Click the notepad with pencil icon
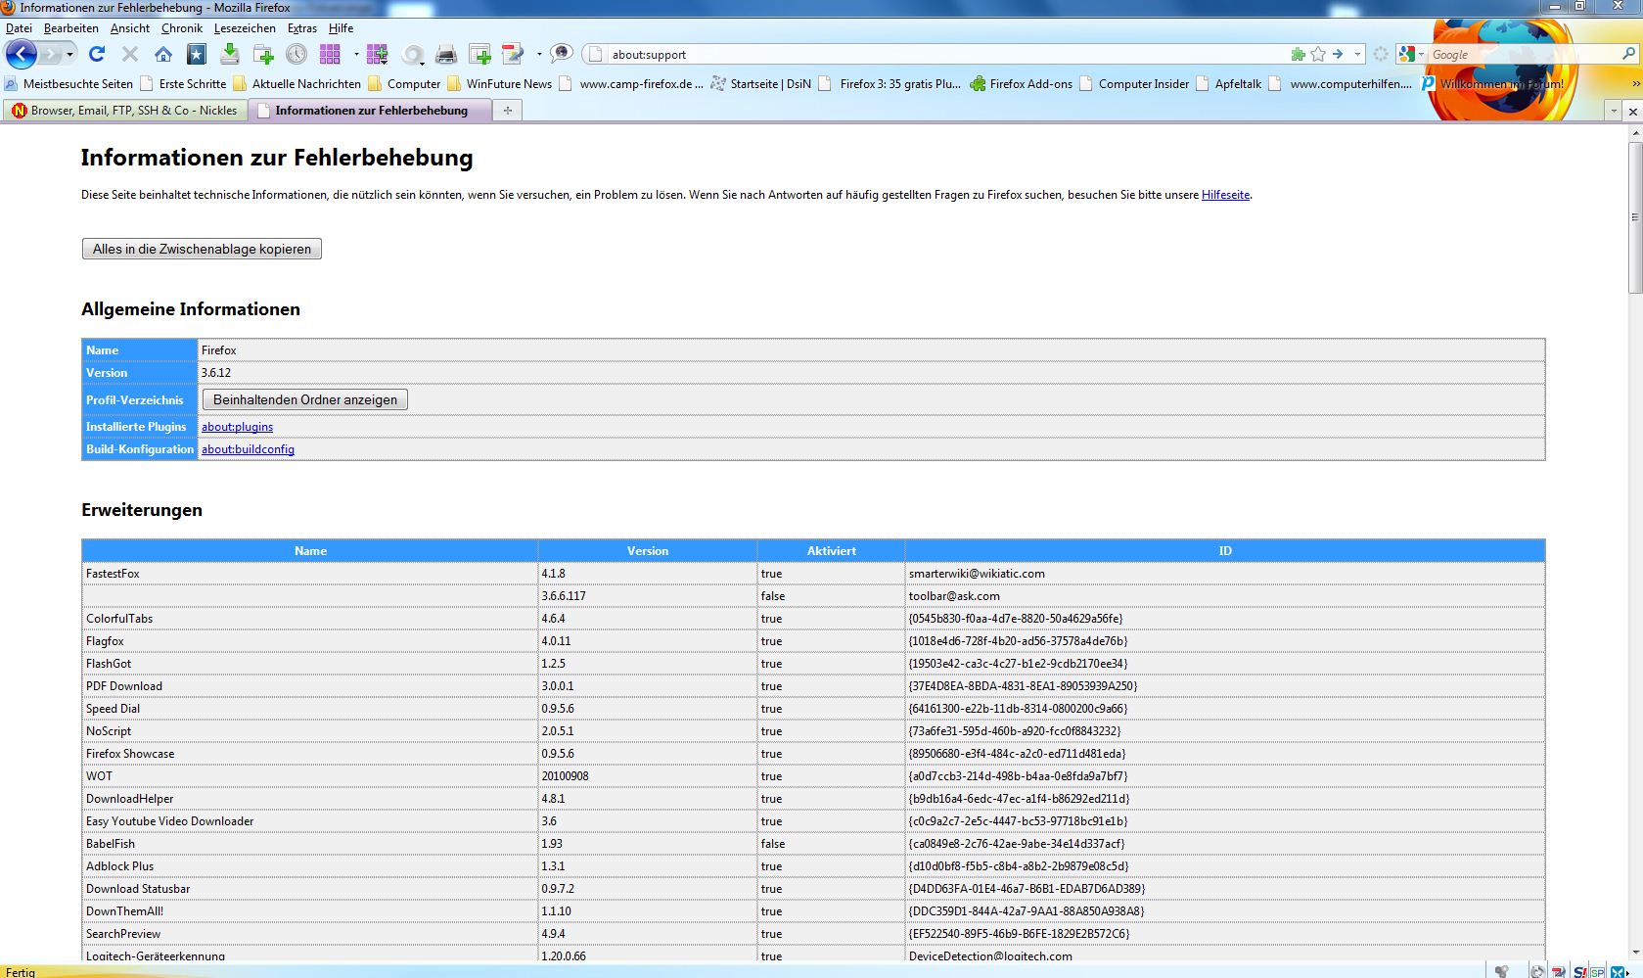Screen dimensions: 1643x978 513,54
